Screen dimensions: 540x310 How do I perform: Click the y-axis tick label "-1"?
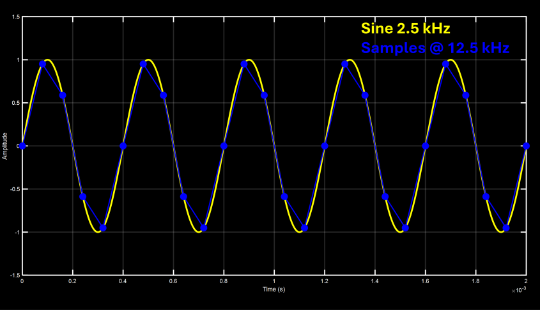(17, 233)
